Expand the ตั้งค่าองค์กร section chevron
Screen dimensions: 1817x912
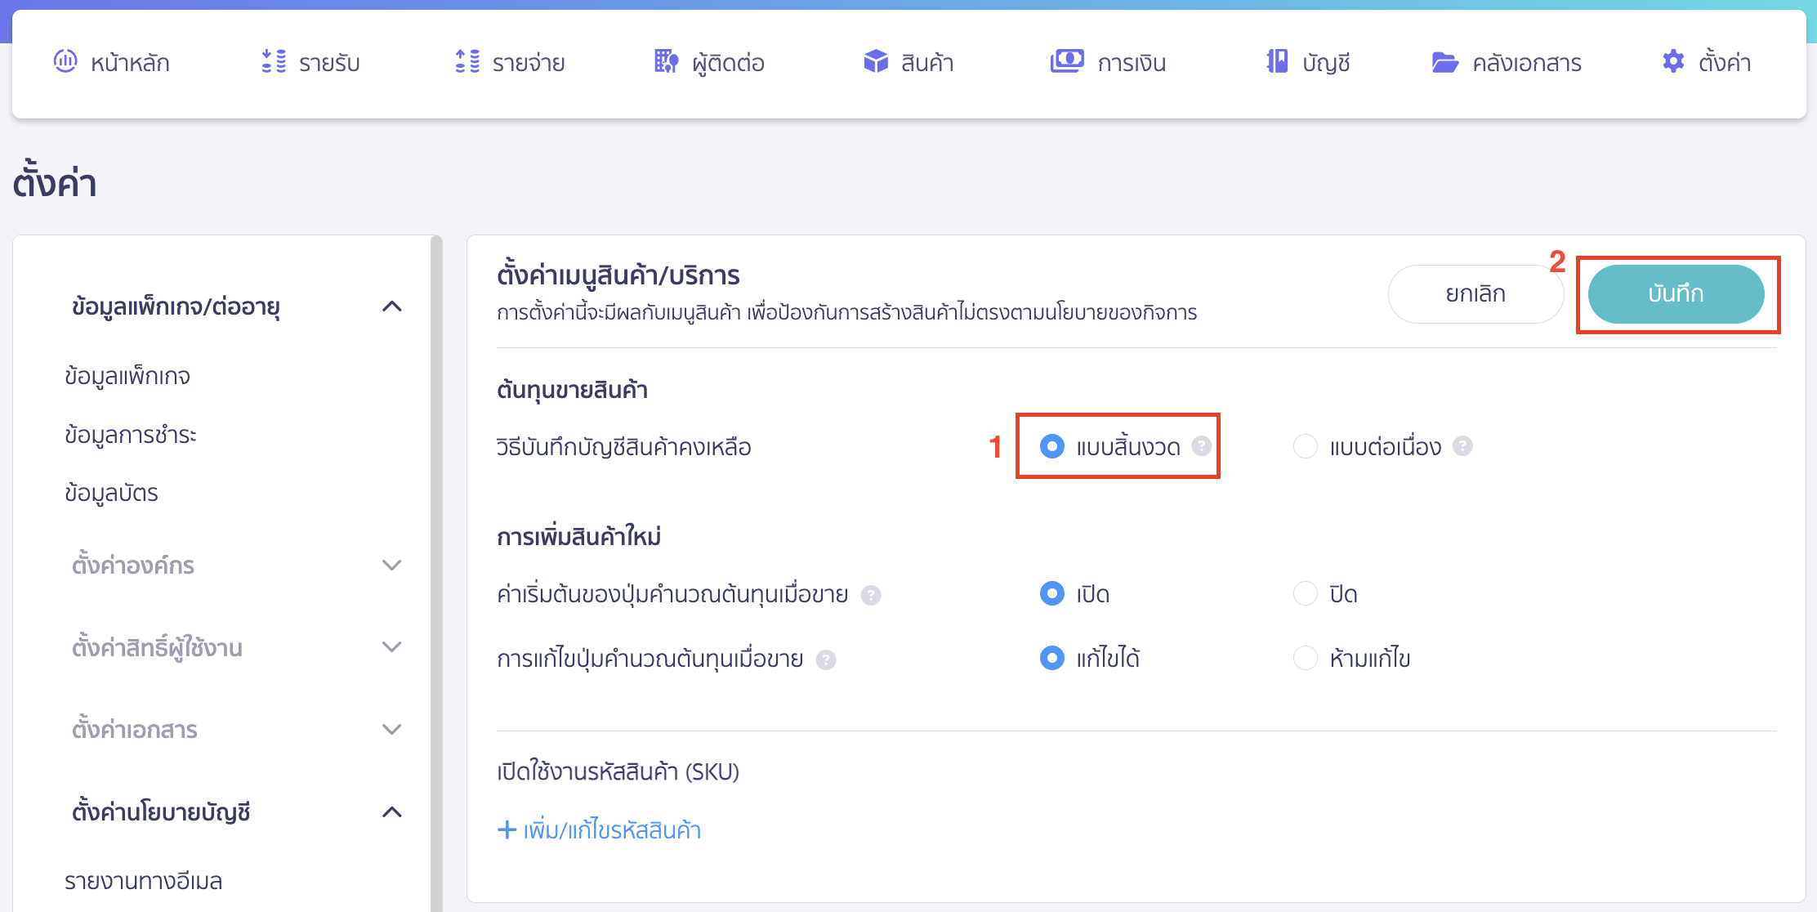click(x=392, y=566)
